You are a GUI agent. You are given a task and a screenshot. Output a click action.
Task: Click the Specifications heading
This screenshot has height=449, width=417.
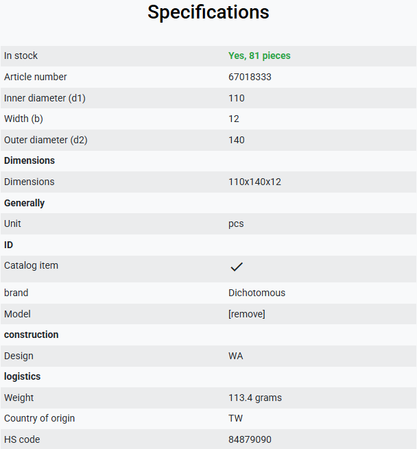pyautogui.click(x=208, y=12)
